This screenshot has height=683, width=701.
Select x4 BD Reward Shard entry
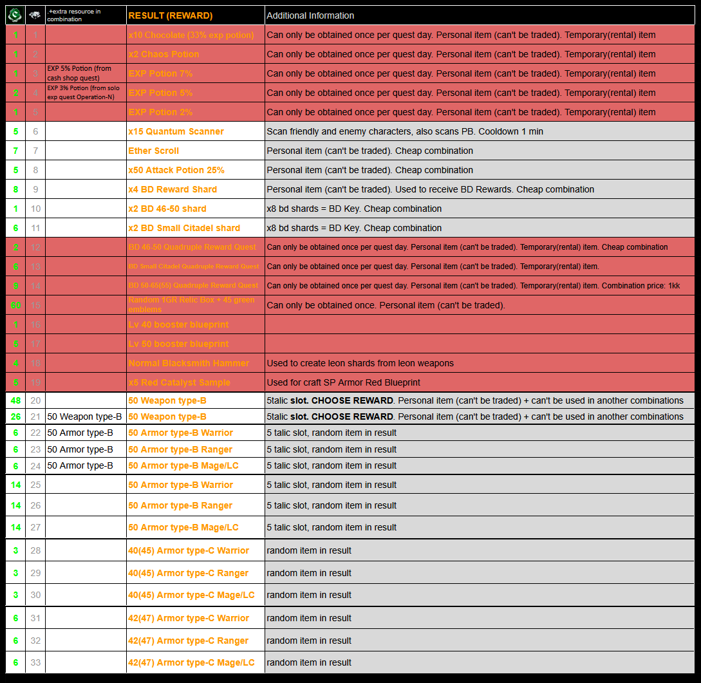[173, 189]
